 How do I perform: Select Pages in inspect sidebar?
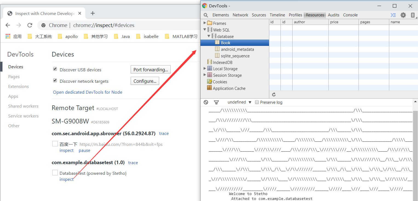tap(14, 77)
